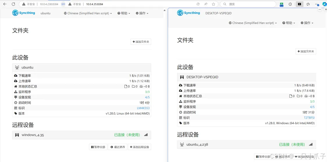This screenshot has width=327, height=162.
Task: Click listeners value 3/3 in ubuntu pane
Action: [x=147, y=92]
